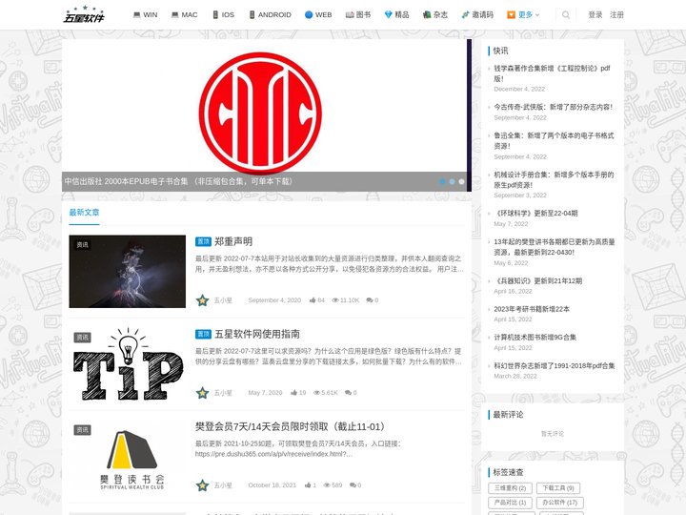
Task: Open the 今古传奇-武侠版 news item
Action: pyautogui.click(x=553, y=107)
